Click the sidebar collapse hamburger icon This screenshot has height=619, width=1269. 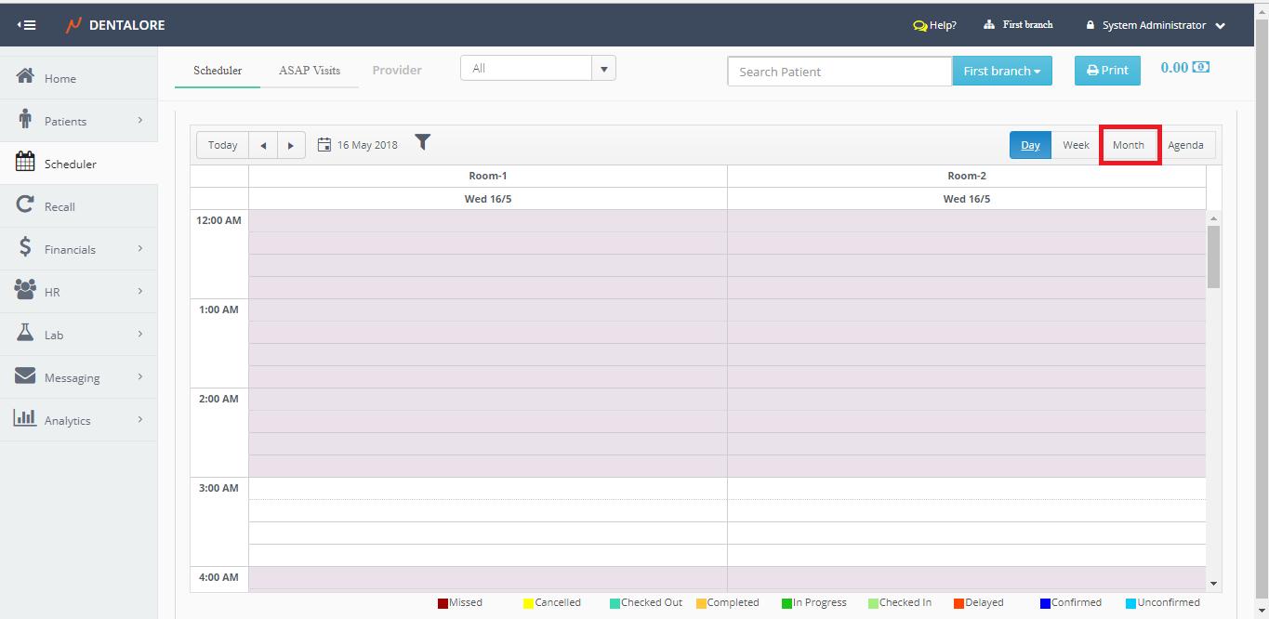click(x=26, y=25)
